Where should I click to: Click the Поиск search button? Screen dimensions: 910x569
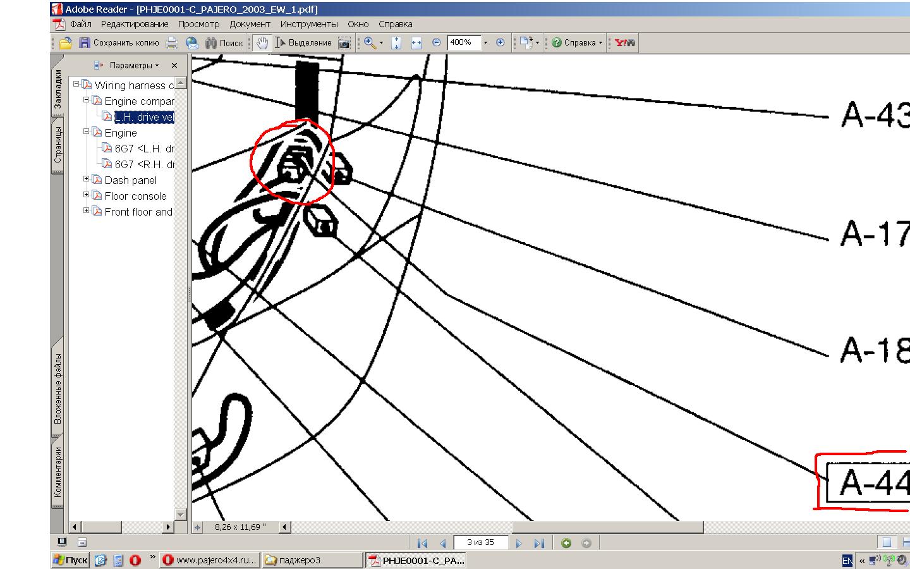click(x=224, y=43)
